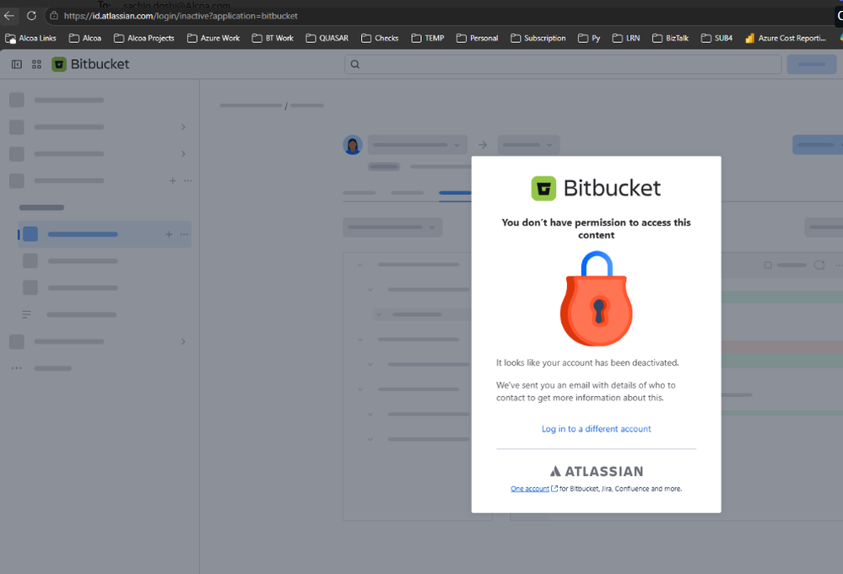843x574 pixels.
Task: Click the Bitbucket logo in the header
Action: pyautogui.click(x=90, y=64)
